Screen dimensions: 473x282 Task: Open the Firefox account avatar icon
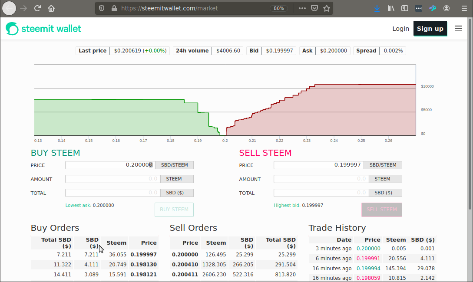447,8
